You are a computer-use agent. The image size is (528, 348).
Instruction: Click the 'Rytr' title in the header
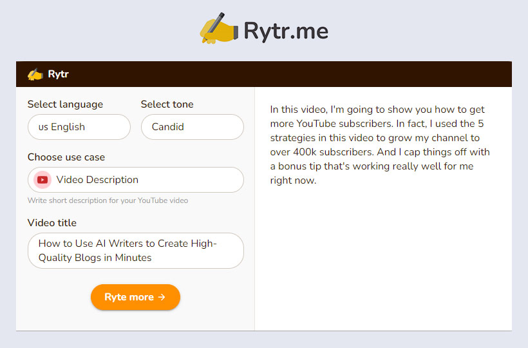coord(58,74)
